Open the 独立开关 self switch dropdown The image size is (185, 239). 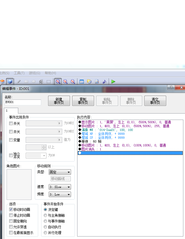coord(36,156)
